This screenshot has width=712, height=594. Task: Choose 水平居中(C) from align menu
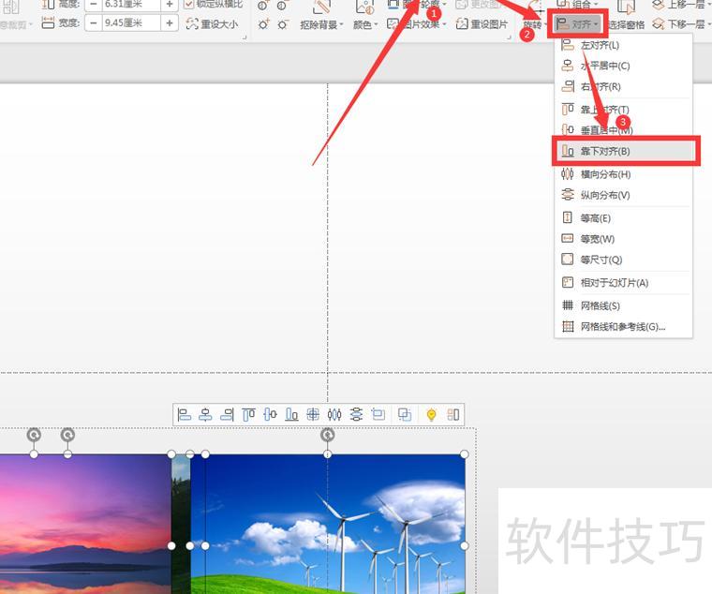[x=623, y=66]
